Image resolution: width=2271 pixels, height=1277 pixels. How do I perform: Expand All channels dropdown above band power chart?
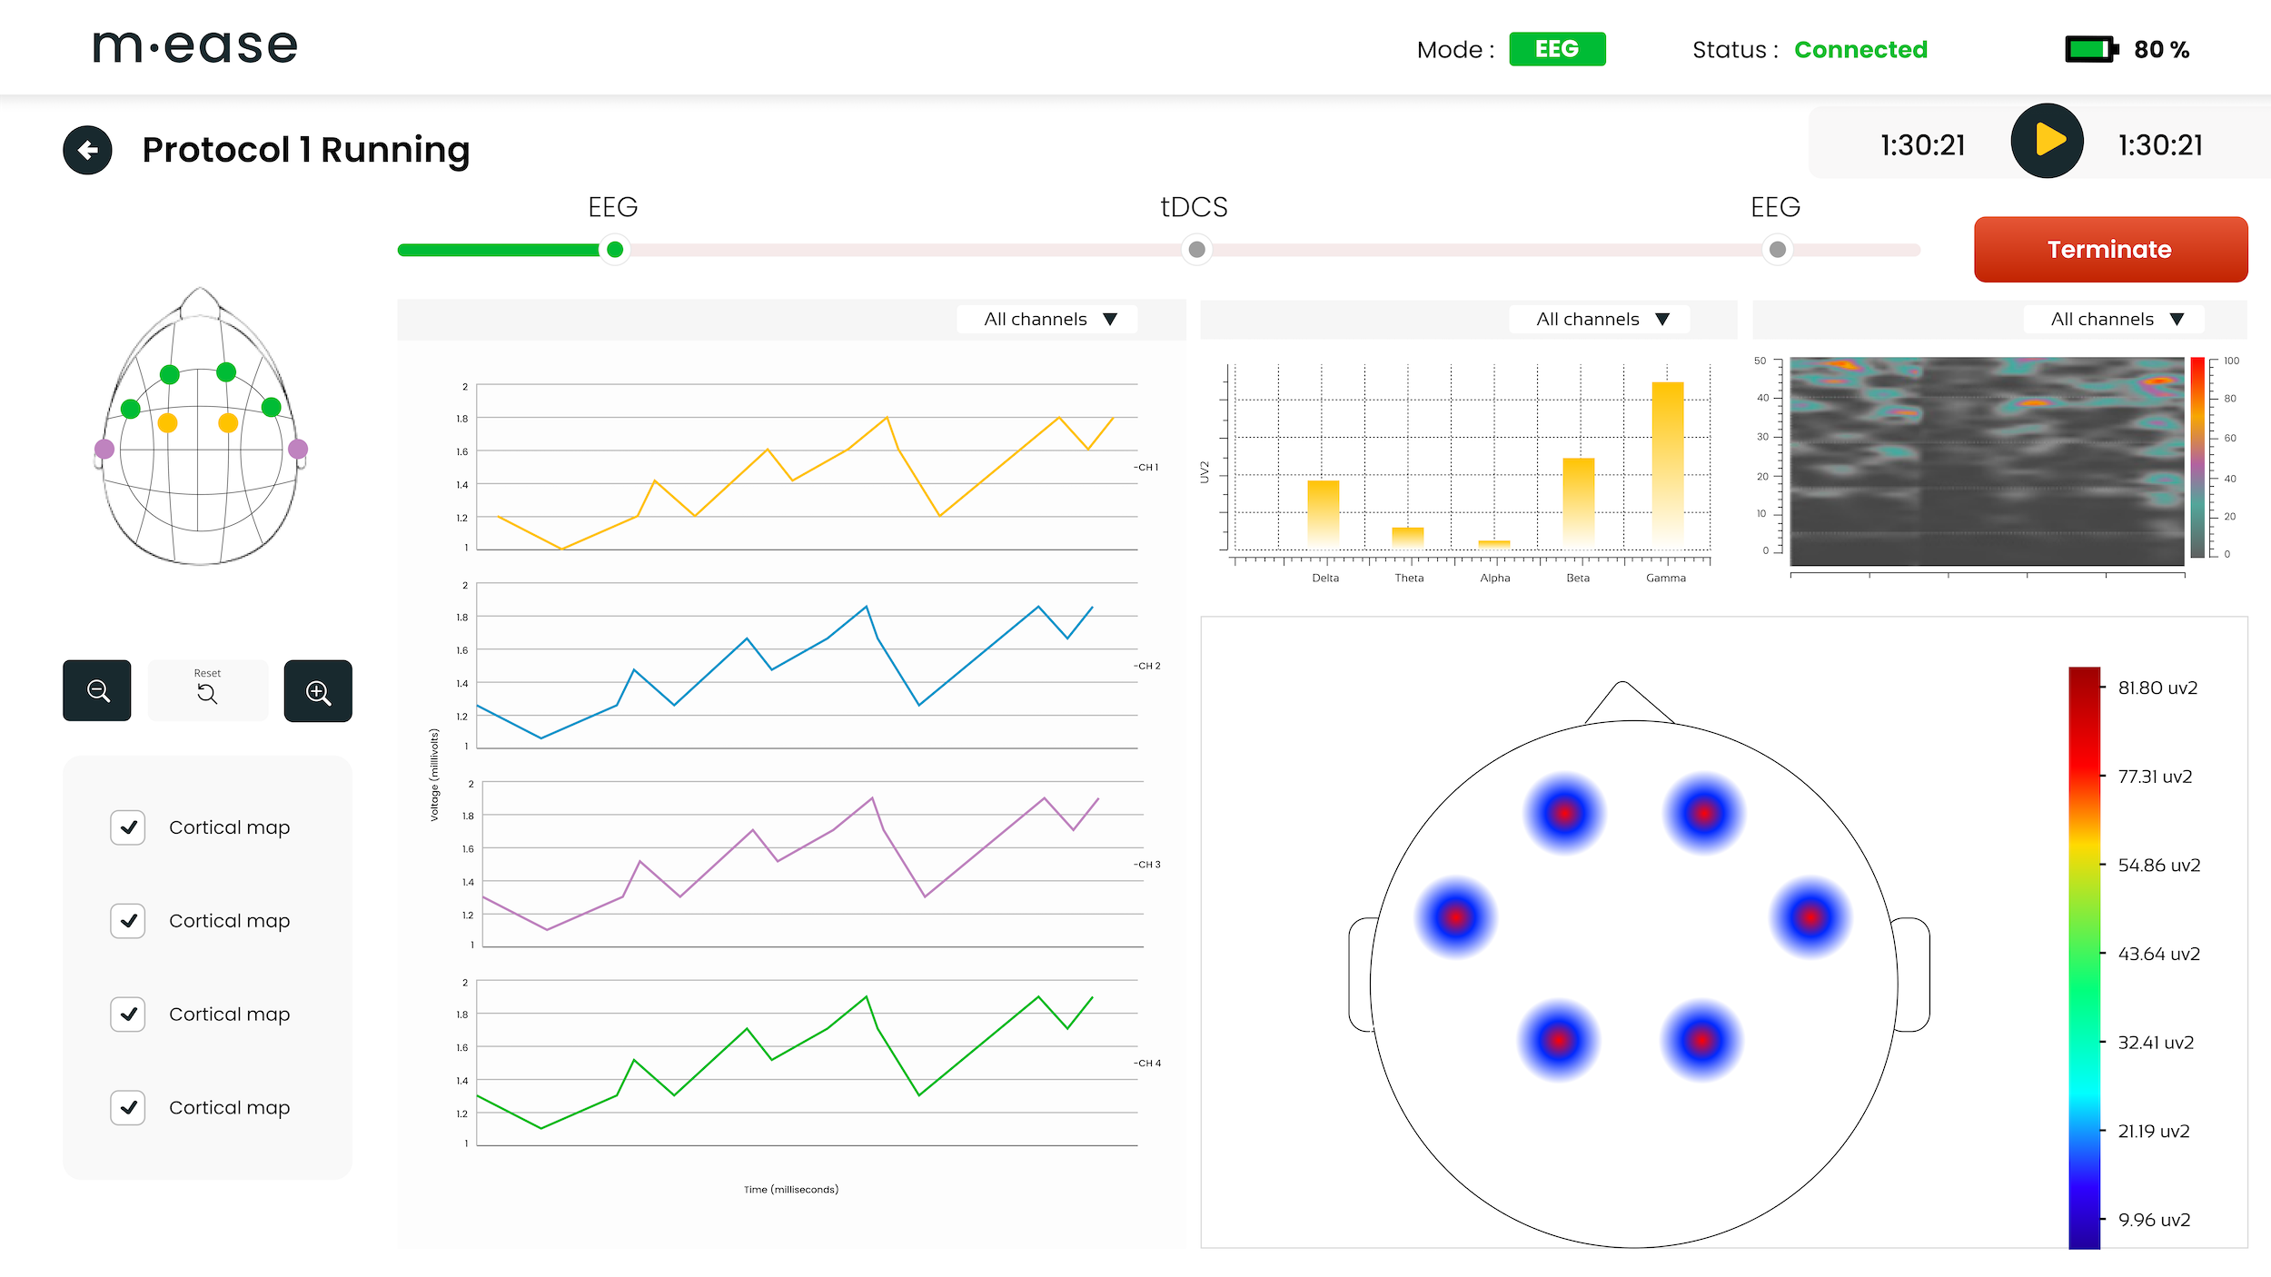[x=1601, y=320]
